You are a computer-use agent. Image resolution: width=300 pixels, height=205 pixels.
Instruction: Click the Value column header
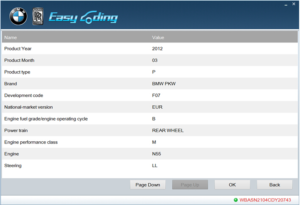pyautogui.click(x=158, y=37)
